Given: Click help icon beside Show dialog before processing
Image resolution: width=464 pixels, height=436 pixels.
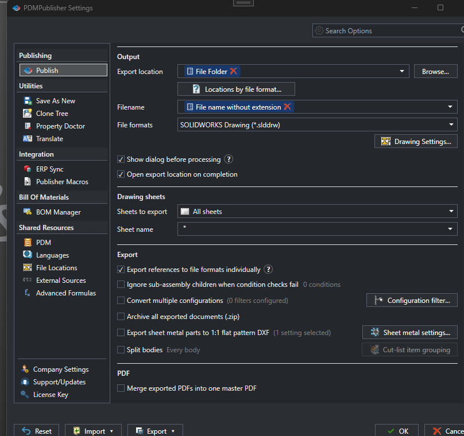Looking at the screenshot, I should 229,159.
